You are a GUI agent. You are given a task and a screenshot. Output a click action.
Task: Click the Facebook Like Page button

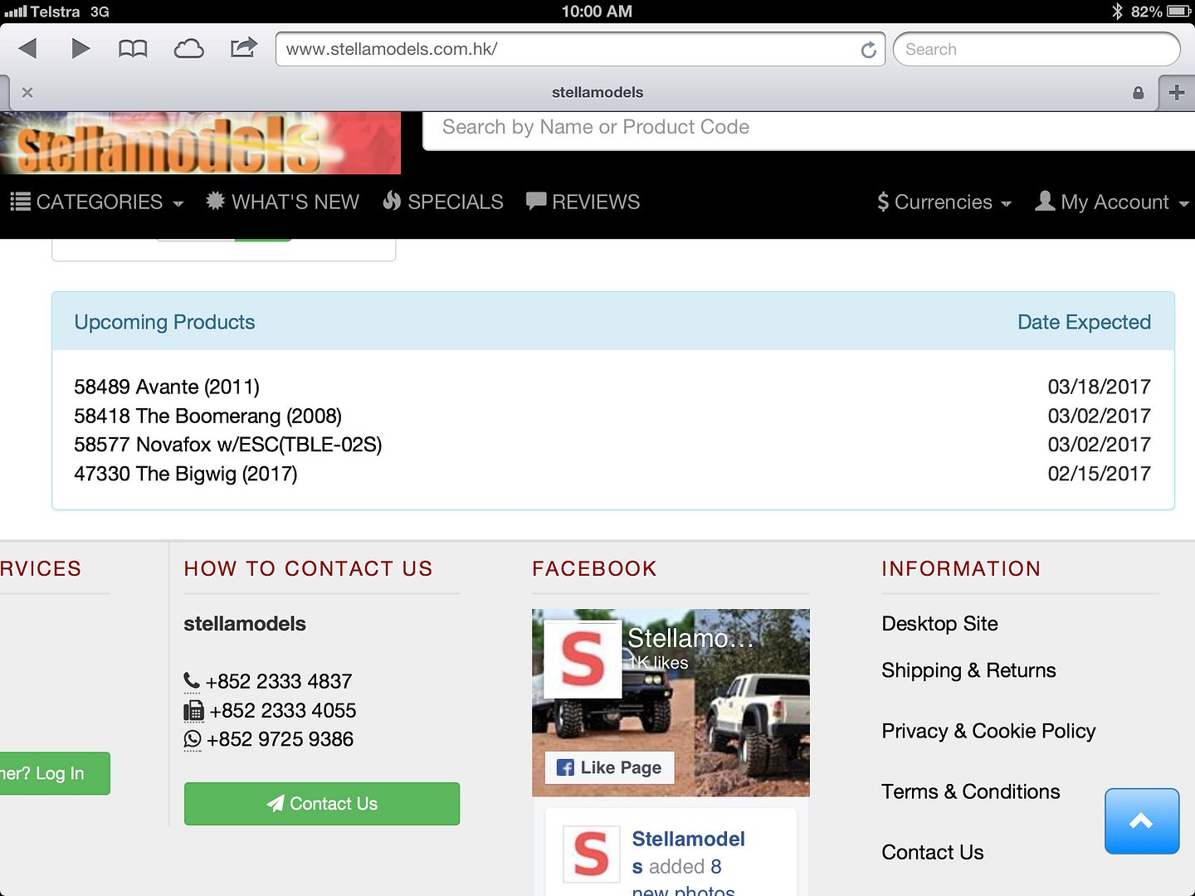click(x=610, y=767)
